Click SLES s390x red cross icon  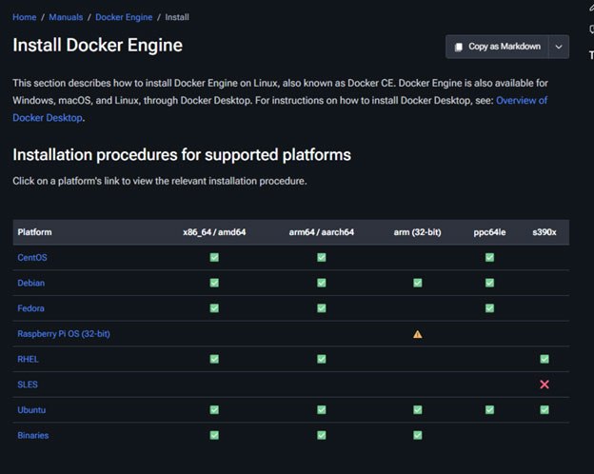coord(544,385)
